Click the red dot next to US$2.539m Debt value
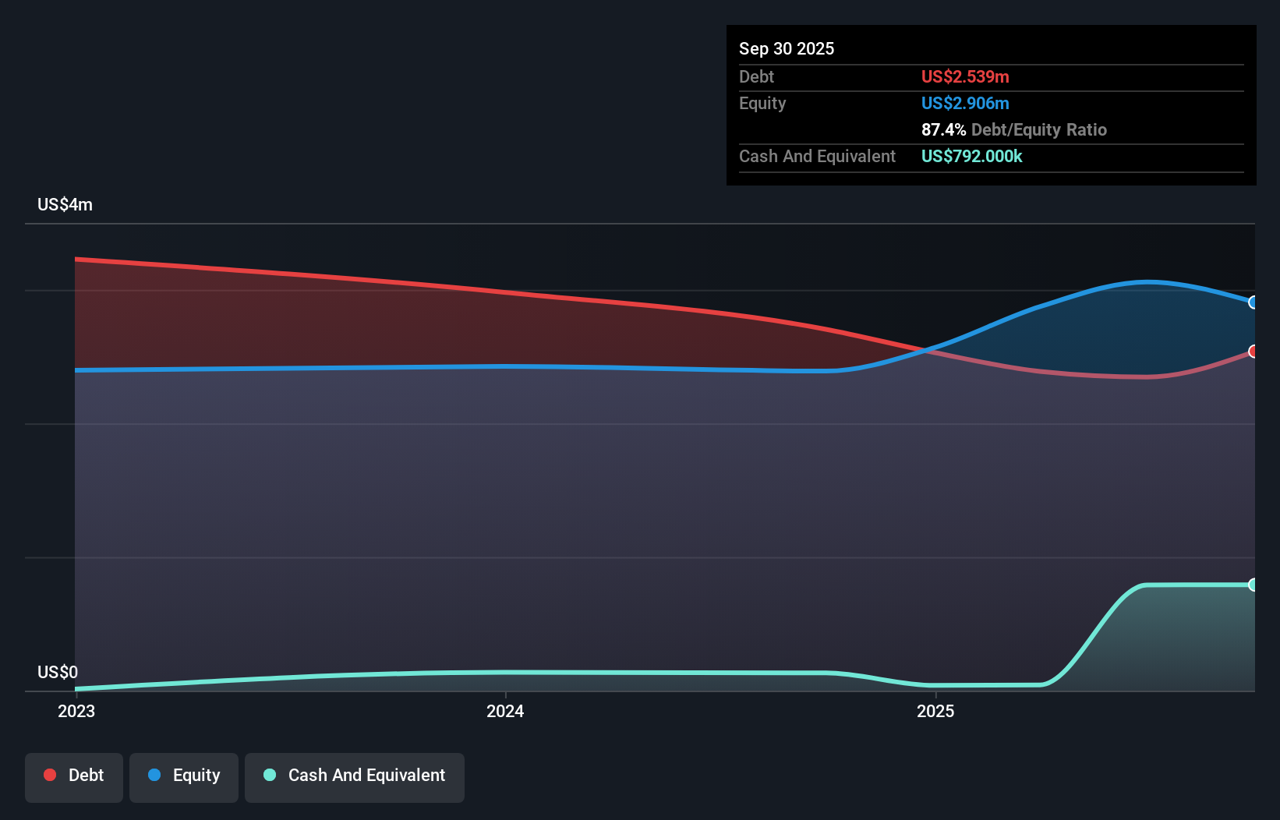Screen dimensions: 1280x820 point(965,76)
